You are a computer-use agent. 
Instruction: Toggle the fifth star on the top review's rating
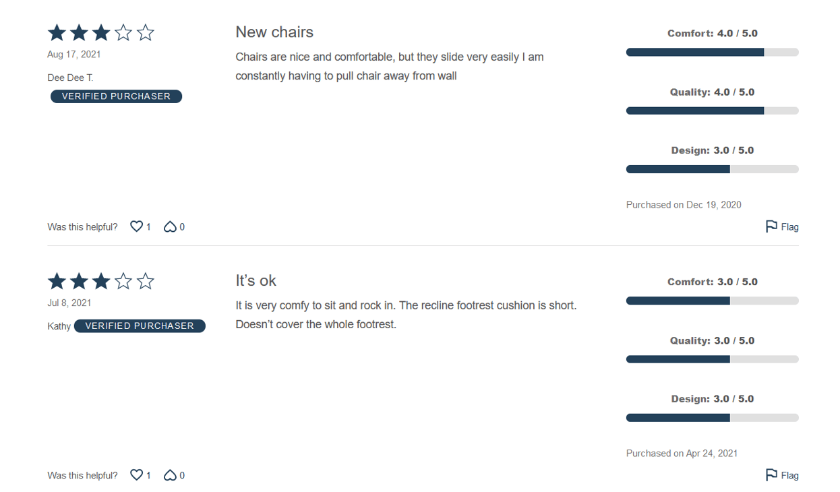tap(145, 32)
